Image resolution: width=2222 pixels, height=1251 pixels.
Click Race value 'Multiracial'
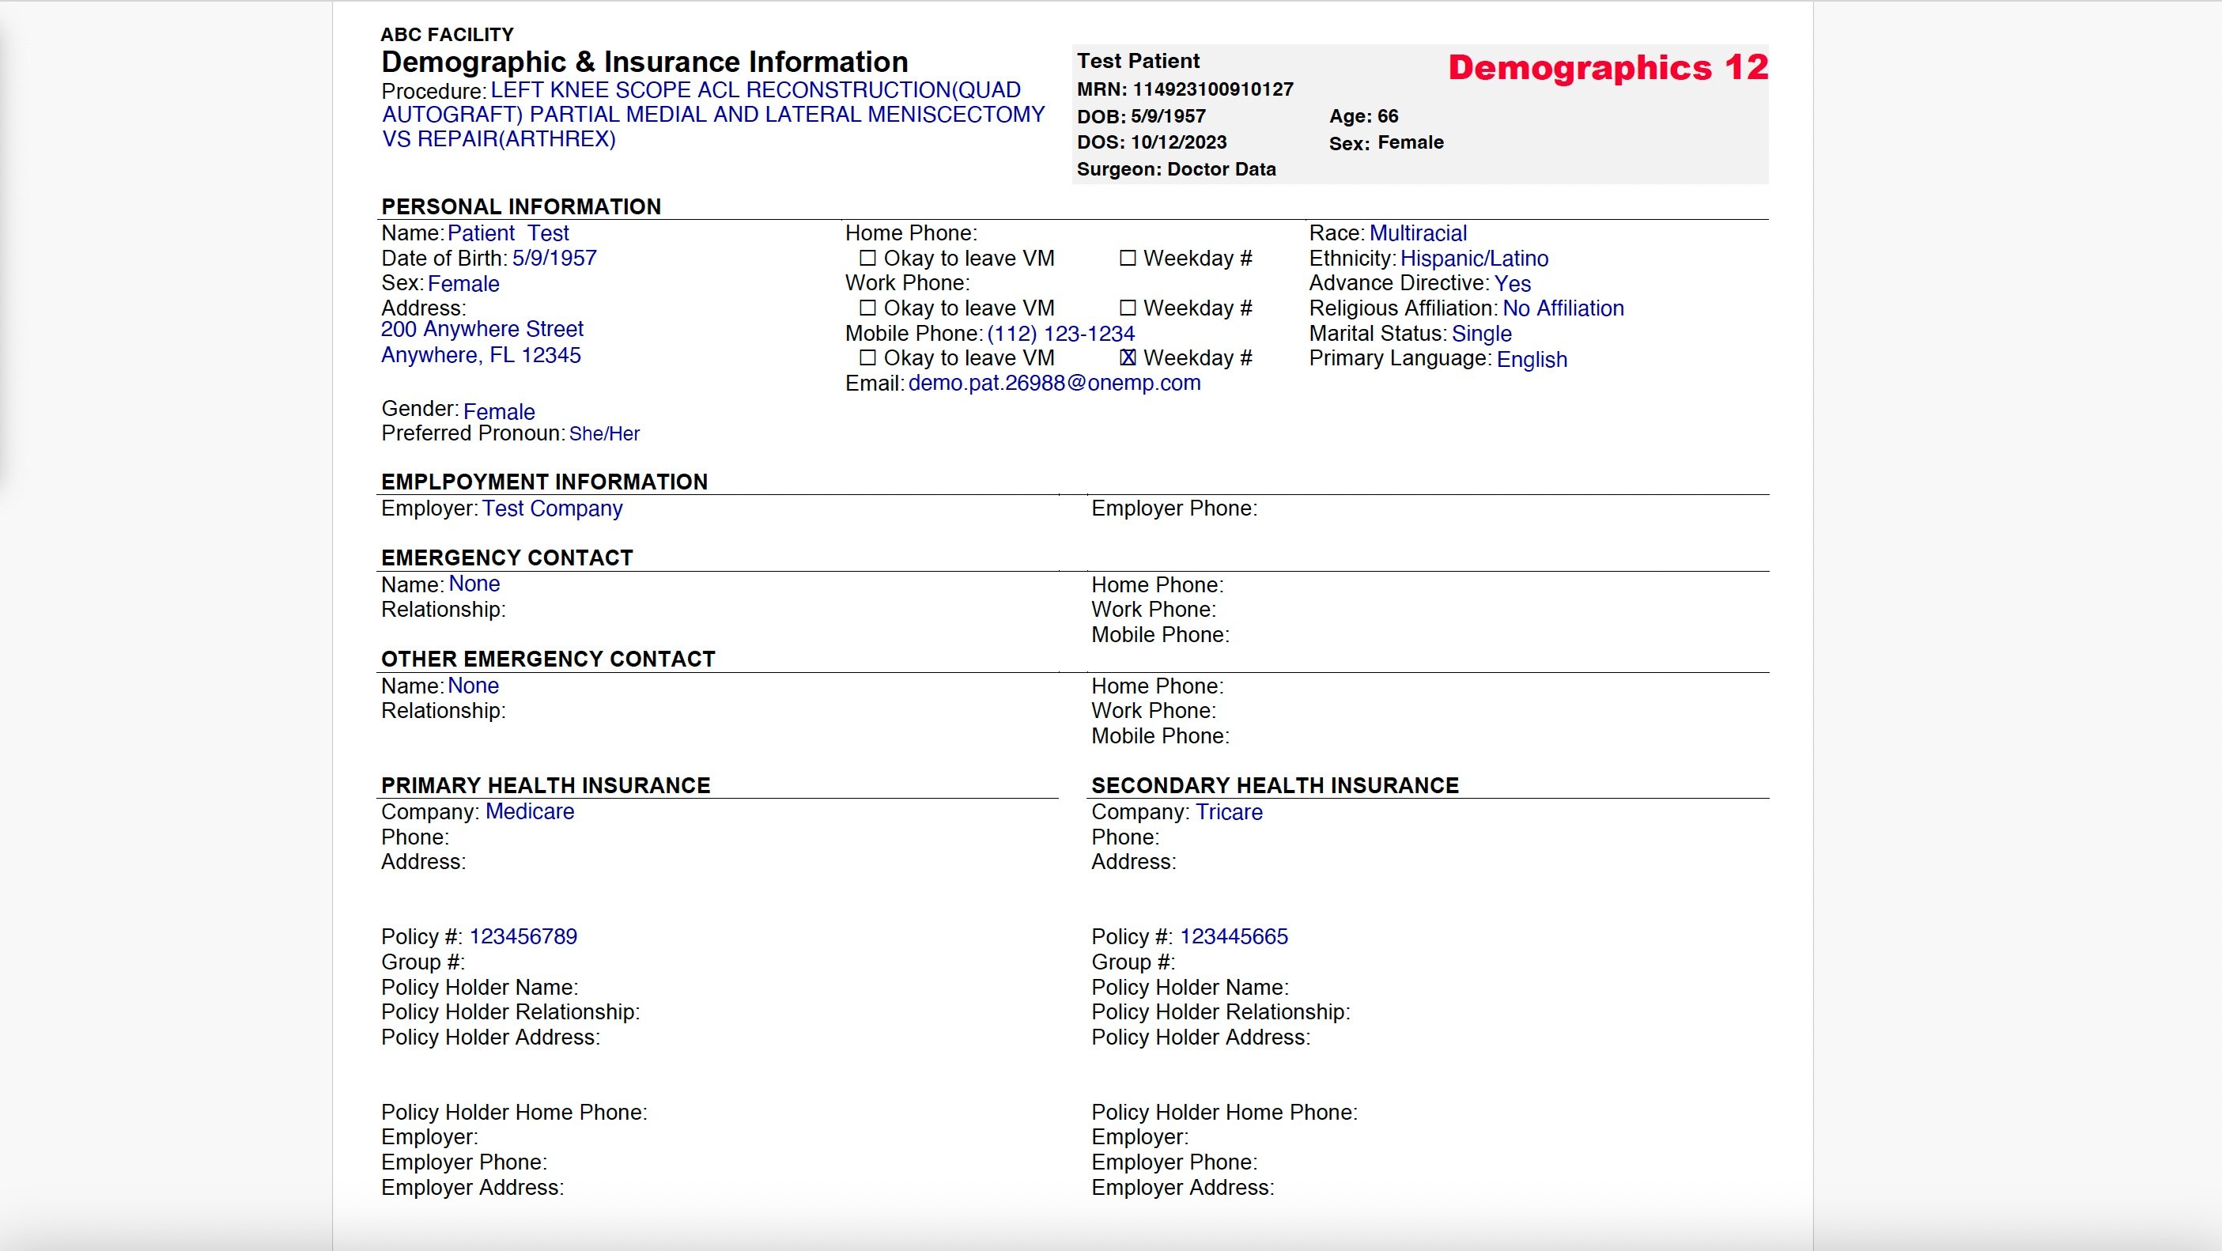point(1418,233)
